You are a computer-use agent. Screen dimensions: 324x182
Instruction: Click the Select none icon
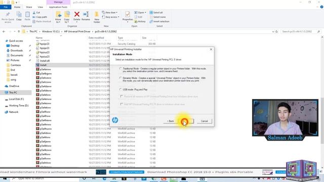151,17
